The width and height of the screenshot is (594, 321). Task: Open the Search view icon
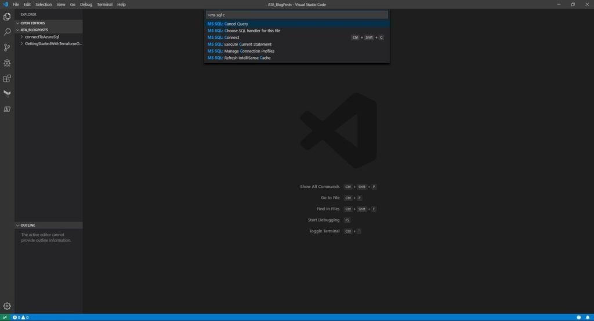7,32
